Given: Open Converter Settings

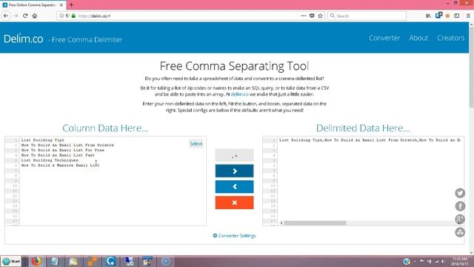Looking at the screenshot, I should [234, 236].
